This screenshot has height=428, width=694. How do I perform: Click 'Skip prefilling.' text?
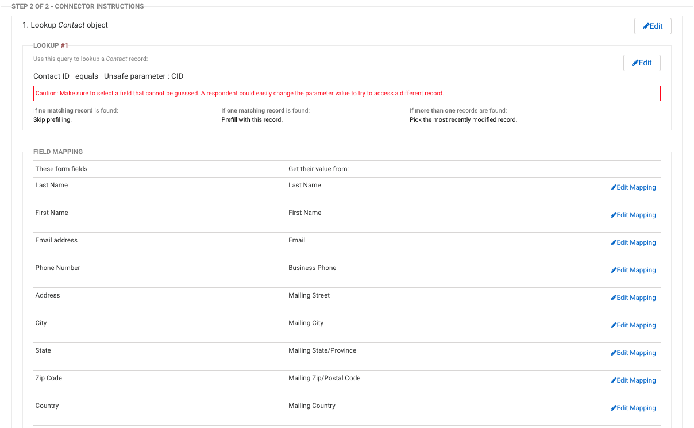click(53, 120)
